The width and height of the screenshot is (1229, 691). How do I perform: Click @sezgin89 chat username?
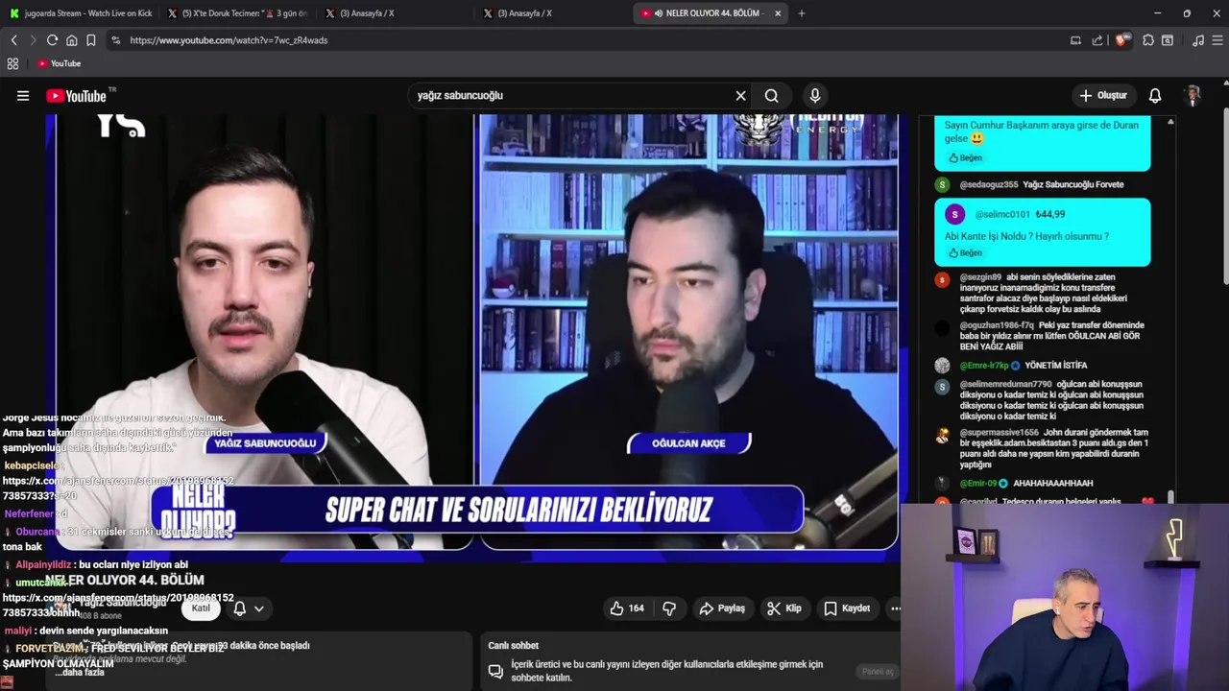(x=980, y=277)
